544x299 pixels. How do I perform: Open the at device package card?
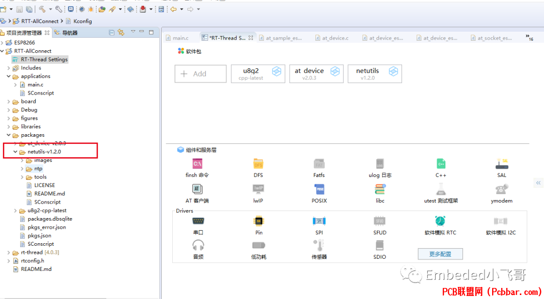pyautogui.click(x=316, y=74)
